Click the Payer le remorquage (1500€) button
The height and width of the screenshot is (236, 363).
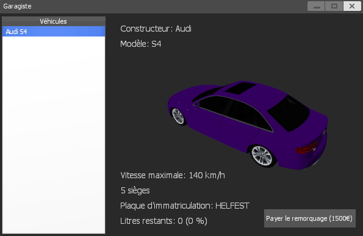point(310,218)
